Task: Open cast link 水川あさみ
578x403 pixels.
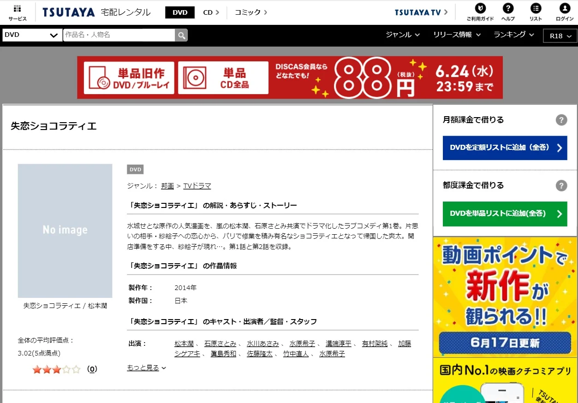Action: click(x=263, y=344)
